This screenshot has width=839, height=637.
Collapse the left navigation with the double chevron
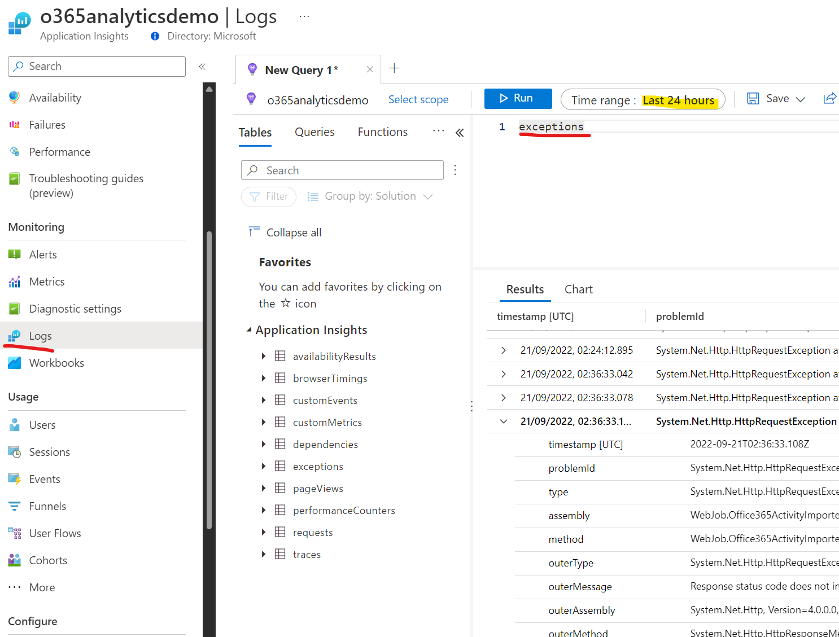pyautogui.click(x=202, y=67)
